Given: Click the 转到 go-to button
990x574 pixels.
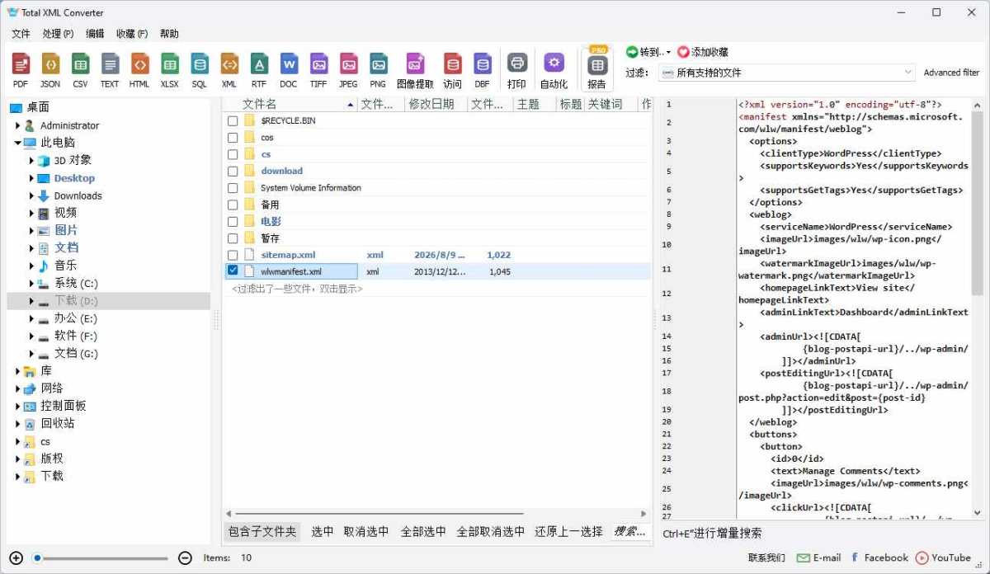Looking at the screenshot, I should pos(649,52).
